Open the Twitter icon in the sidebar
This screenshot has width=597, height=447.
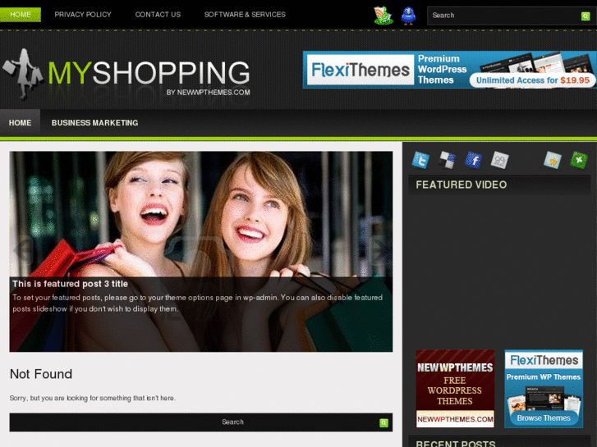[x=420, y=160]
